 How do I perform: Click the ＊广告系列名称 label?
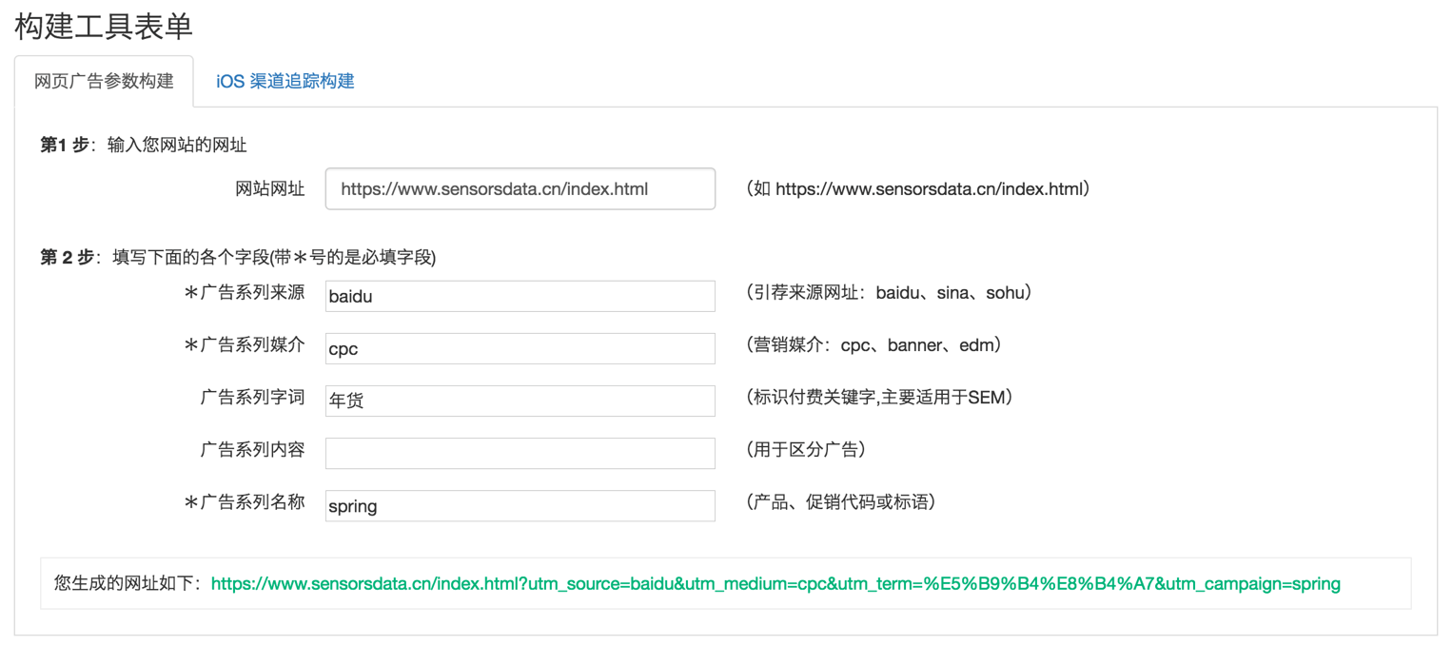[245, 502]
